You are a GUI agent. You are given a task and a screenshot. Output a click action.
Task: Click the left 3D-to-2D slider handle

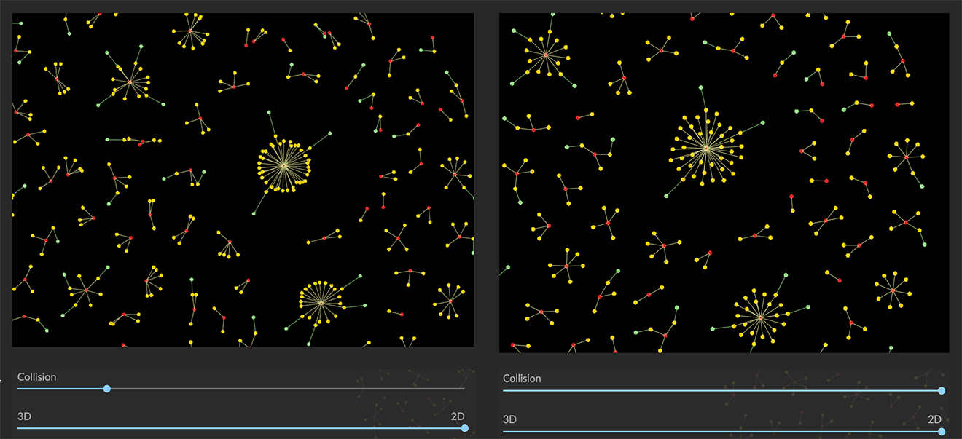(464, 428)
